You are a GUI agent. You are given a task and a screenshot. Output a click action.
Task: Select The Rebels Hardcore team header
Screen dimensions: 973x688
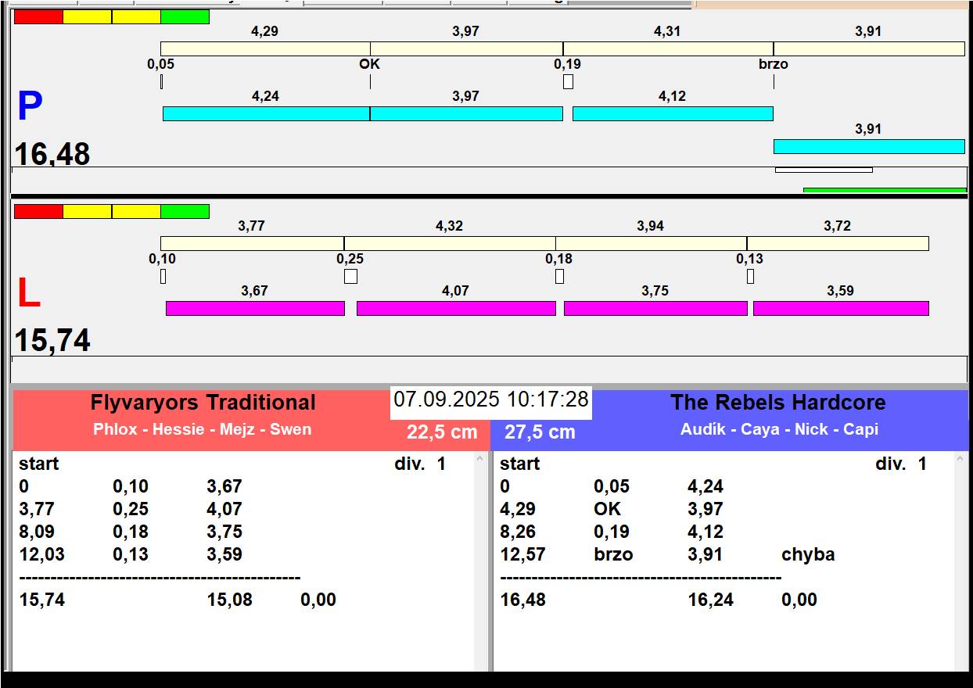point(777,403)
